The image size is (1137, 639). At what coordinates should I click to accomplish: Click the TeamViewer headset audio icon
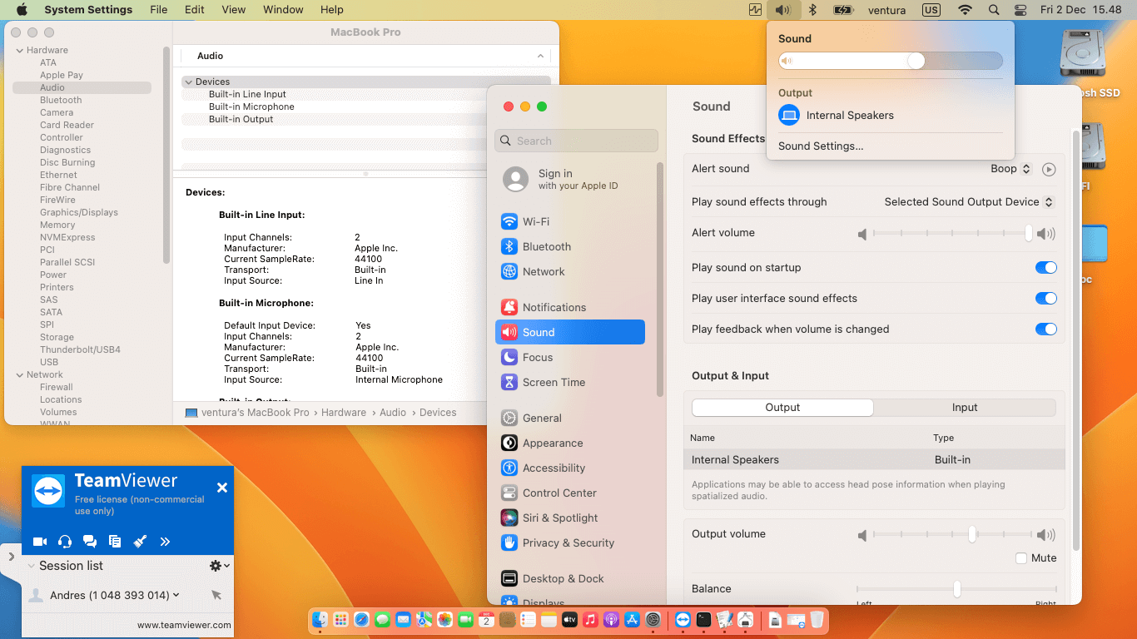[65, 542]
